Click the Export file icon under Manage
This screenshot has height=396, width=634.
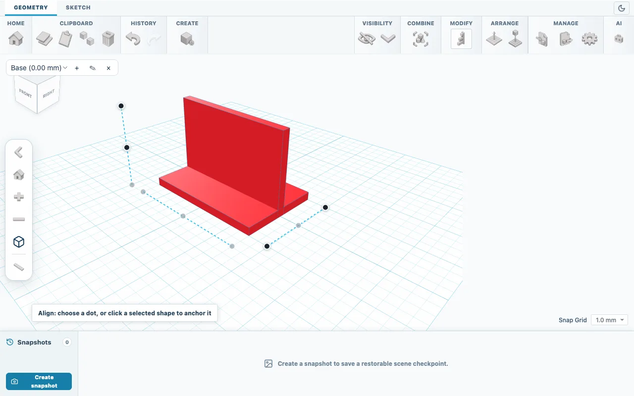point(566,39)
